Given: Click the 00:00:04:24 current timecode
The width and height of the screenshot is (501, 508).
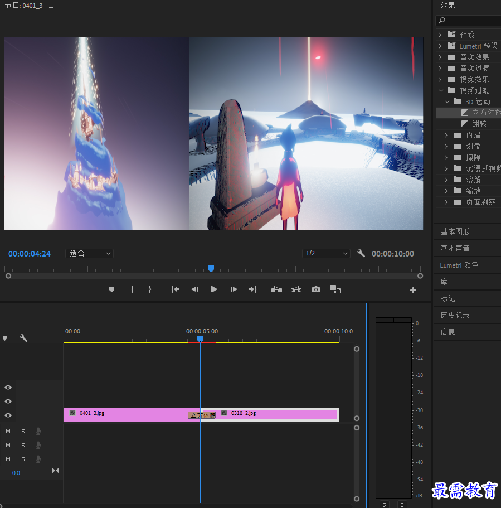Looking at the screenshot, I should (x=30, y=254).
